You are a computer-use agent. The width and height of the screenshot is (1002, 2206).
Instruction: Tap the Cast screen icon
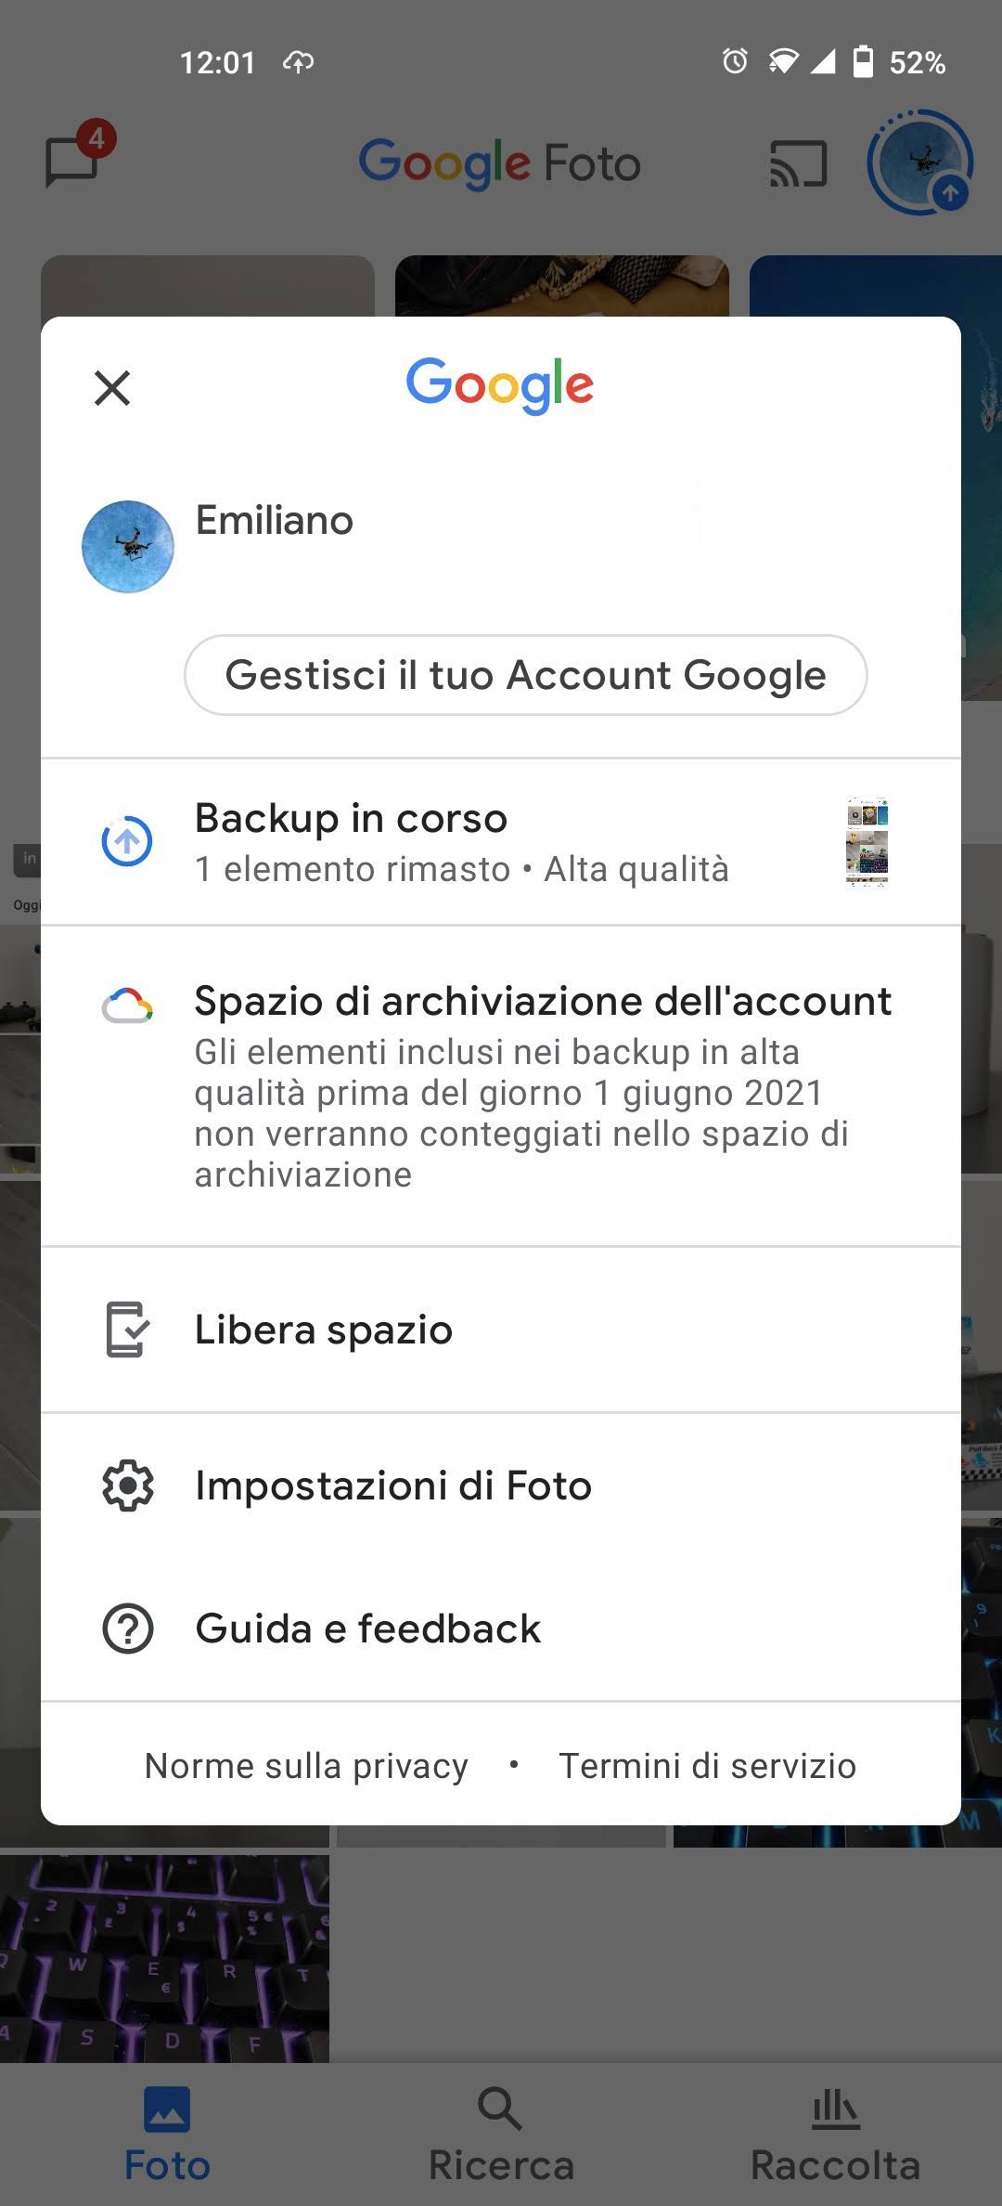798,163
